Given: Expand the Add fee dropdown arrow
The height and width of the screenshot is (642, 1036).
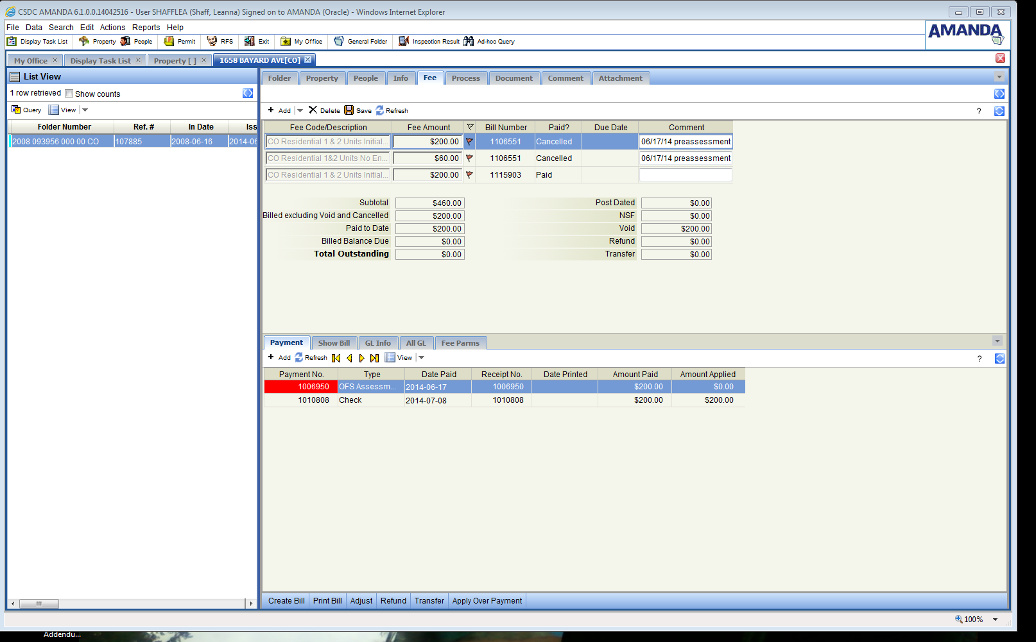Looking at the screenshot, I should pyautogui.click(x=300, y=110).
